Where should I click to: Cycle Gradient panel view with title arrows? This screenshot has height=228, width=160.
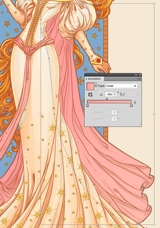[x=86, y=79]
